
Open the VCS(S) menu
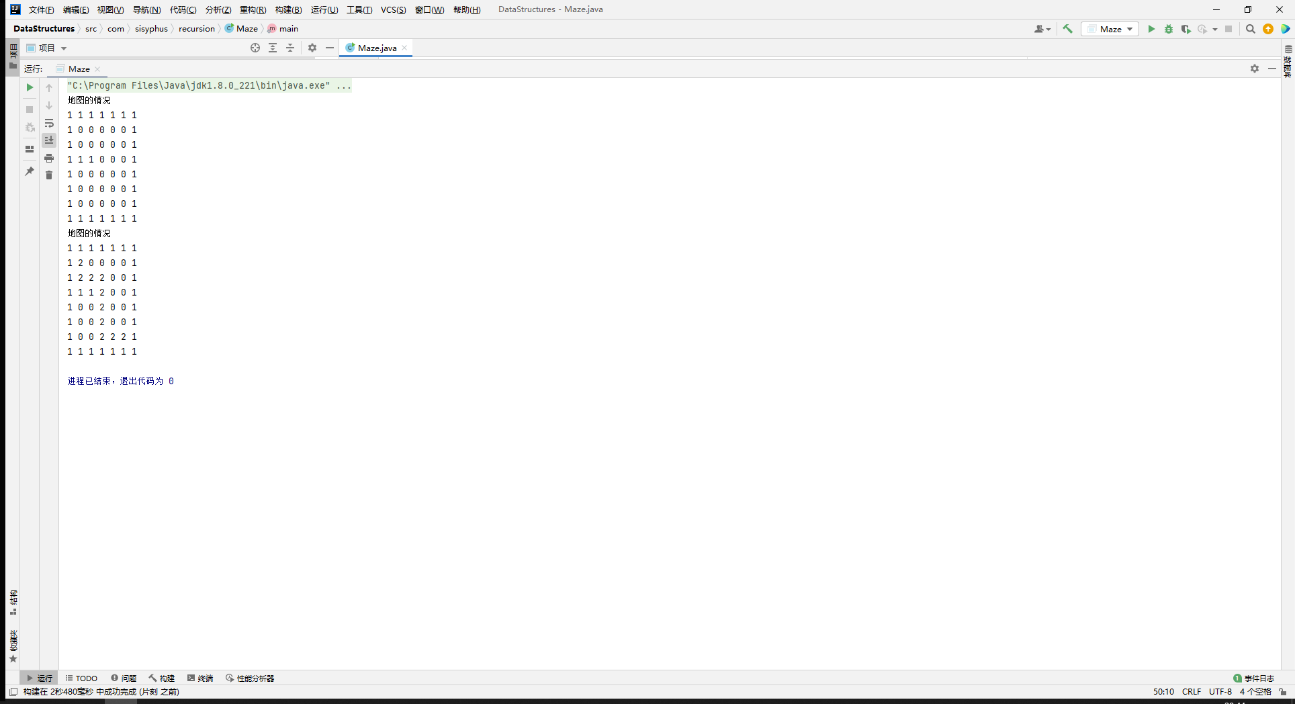point(393,9)
